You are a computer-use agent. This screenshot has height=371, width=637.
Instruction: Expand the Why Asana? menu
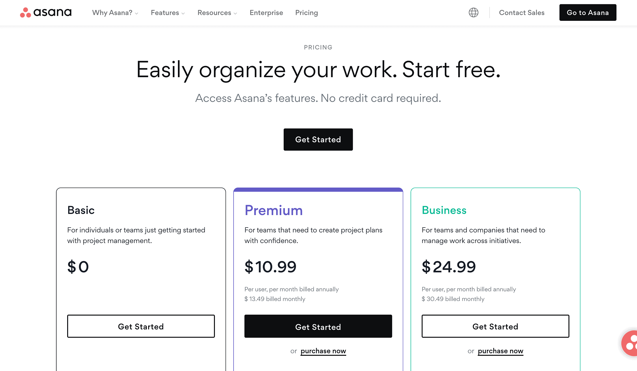(x=115, y=13)
